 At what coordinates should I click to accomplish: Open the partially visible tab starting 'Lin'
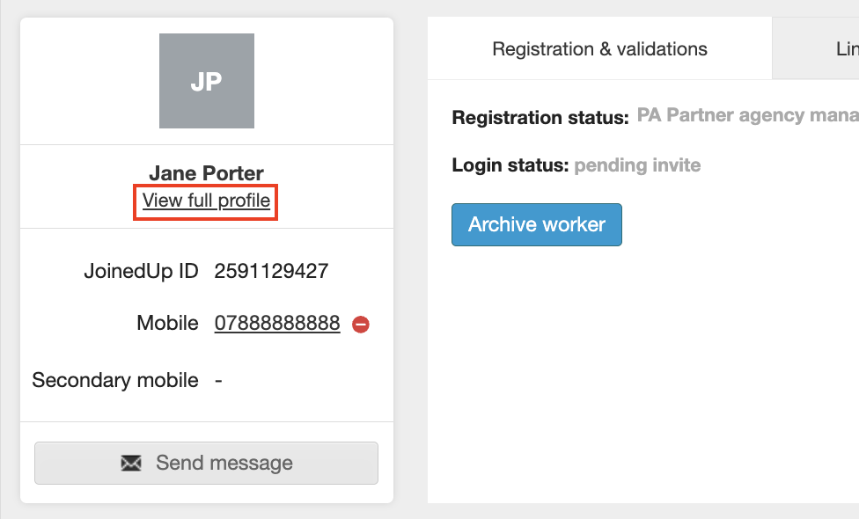845,49
